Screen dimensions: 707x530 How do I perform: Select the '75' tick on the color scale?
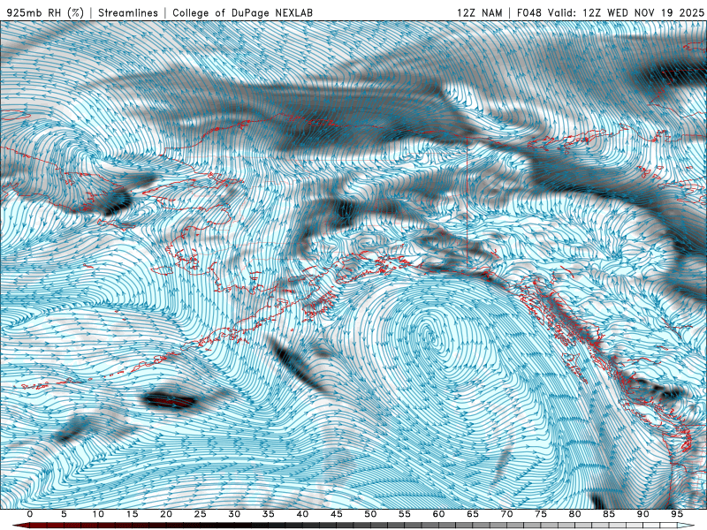tap(541, 514)
